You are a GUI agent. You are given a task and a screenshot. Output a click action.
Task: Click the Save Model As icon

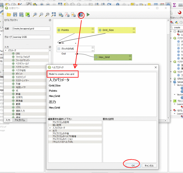tap(21, 15)
